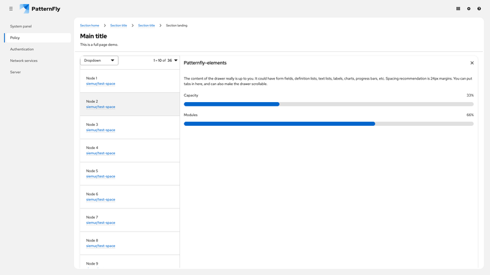
Task: Click Section home breadcrumb link
Action: click(89, 26)
